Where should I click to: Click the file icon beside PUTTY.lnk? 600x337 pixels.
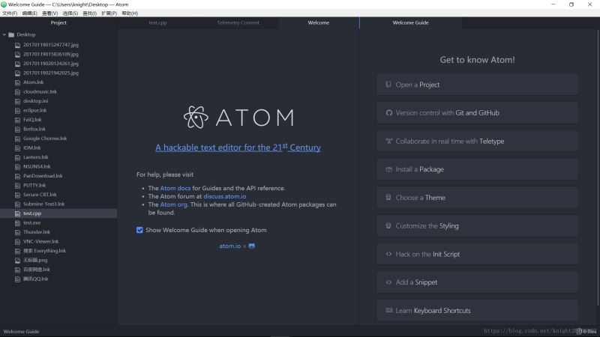point(17,186)
